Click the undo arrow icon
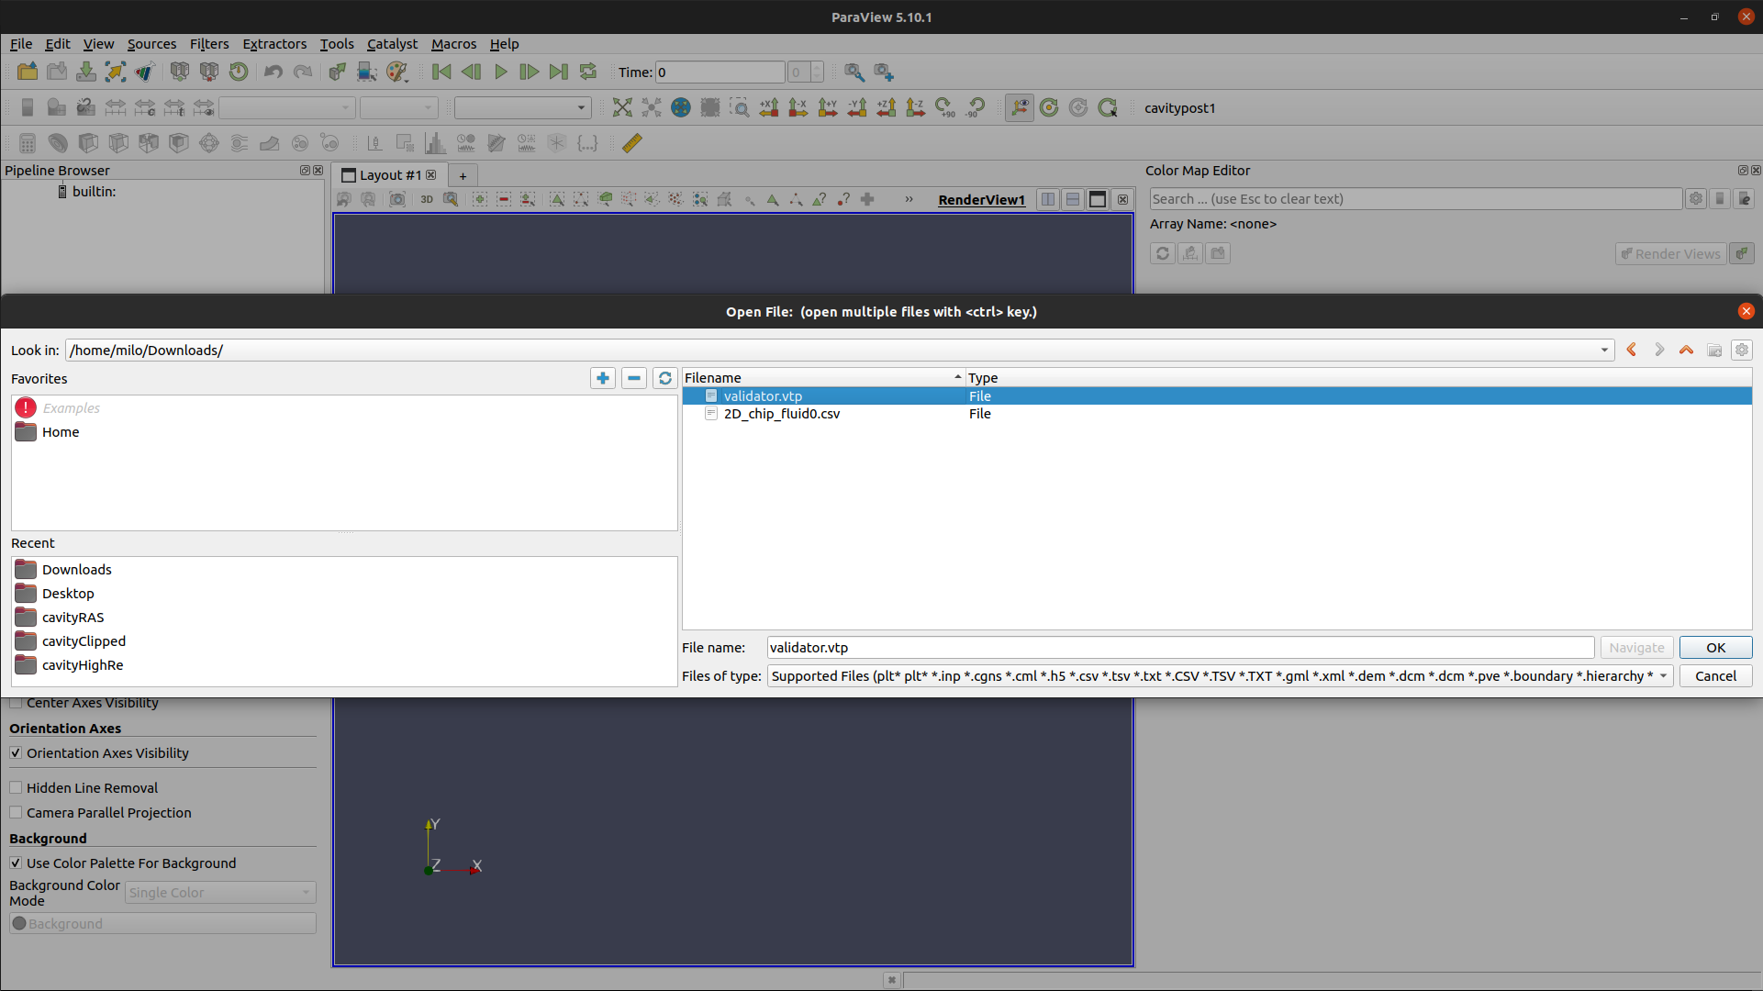 tap(273, 72)
